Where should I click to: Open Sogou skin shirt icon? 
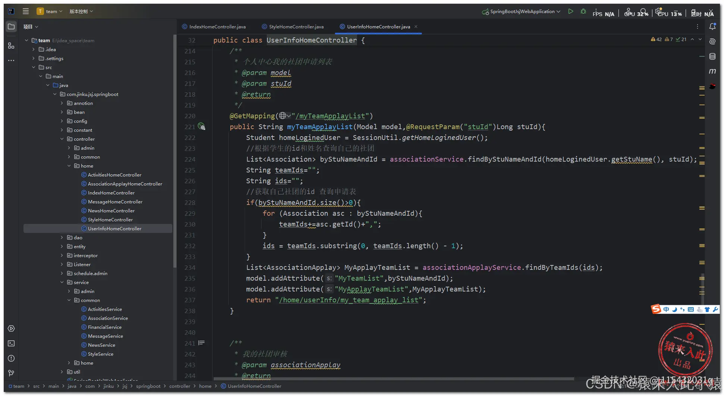click(x=707, y=309)
